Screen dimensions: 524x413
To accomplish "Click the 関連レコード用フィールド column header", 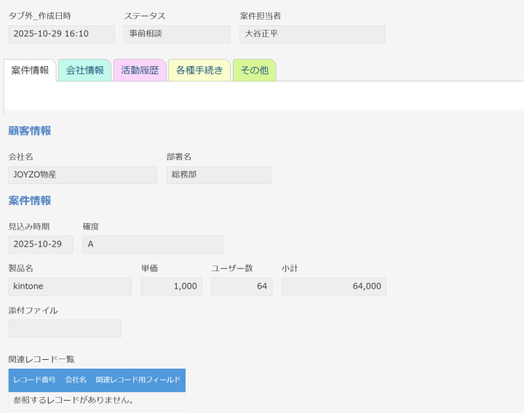I will point(138,380).
